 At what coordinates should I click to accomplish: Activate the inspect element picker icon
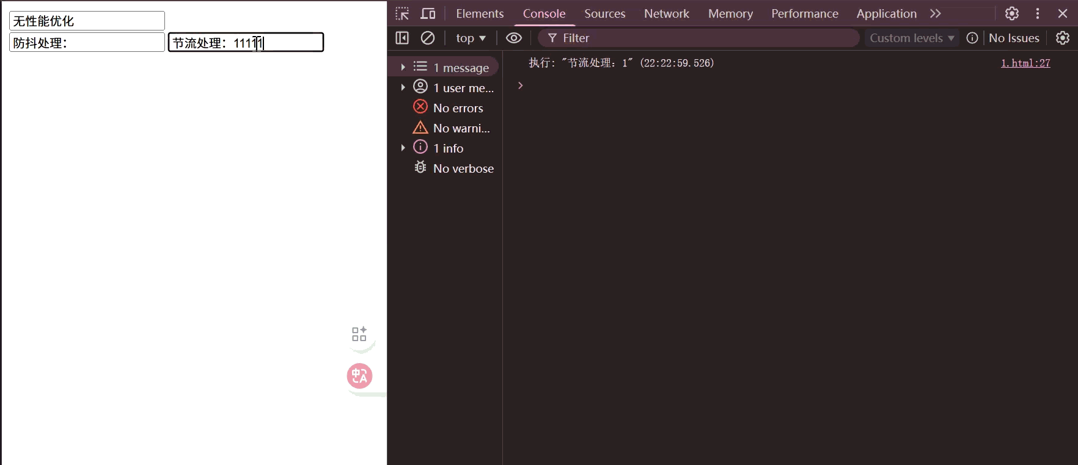point(402,13)
